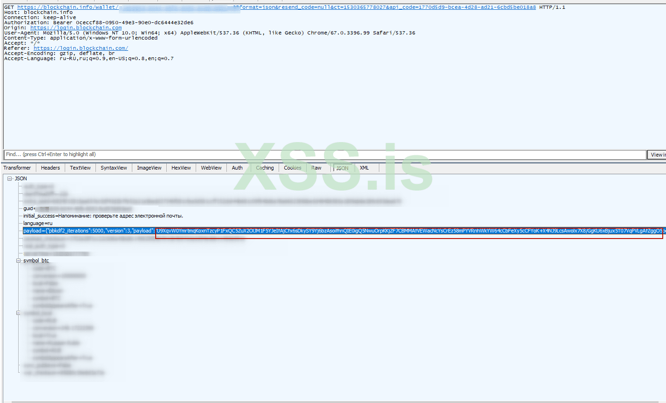Open the Referer login.blockchain.com link
Image resolution: width=666 pixels, height=403 pixels.
point(81,48)
